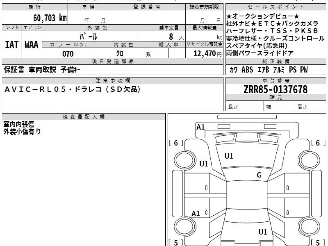This screenshot has height=246, width=328.
Task: Select カワ in the equipment list
Action: tap(233, 70)
